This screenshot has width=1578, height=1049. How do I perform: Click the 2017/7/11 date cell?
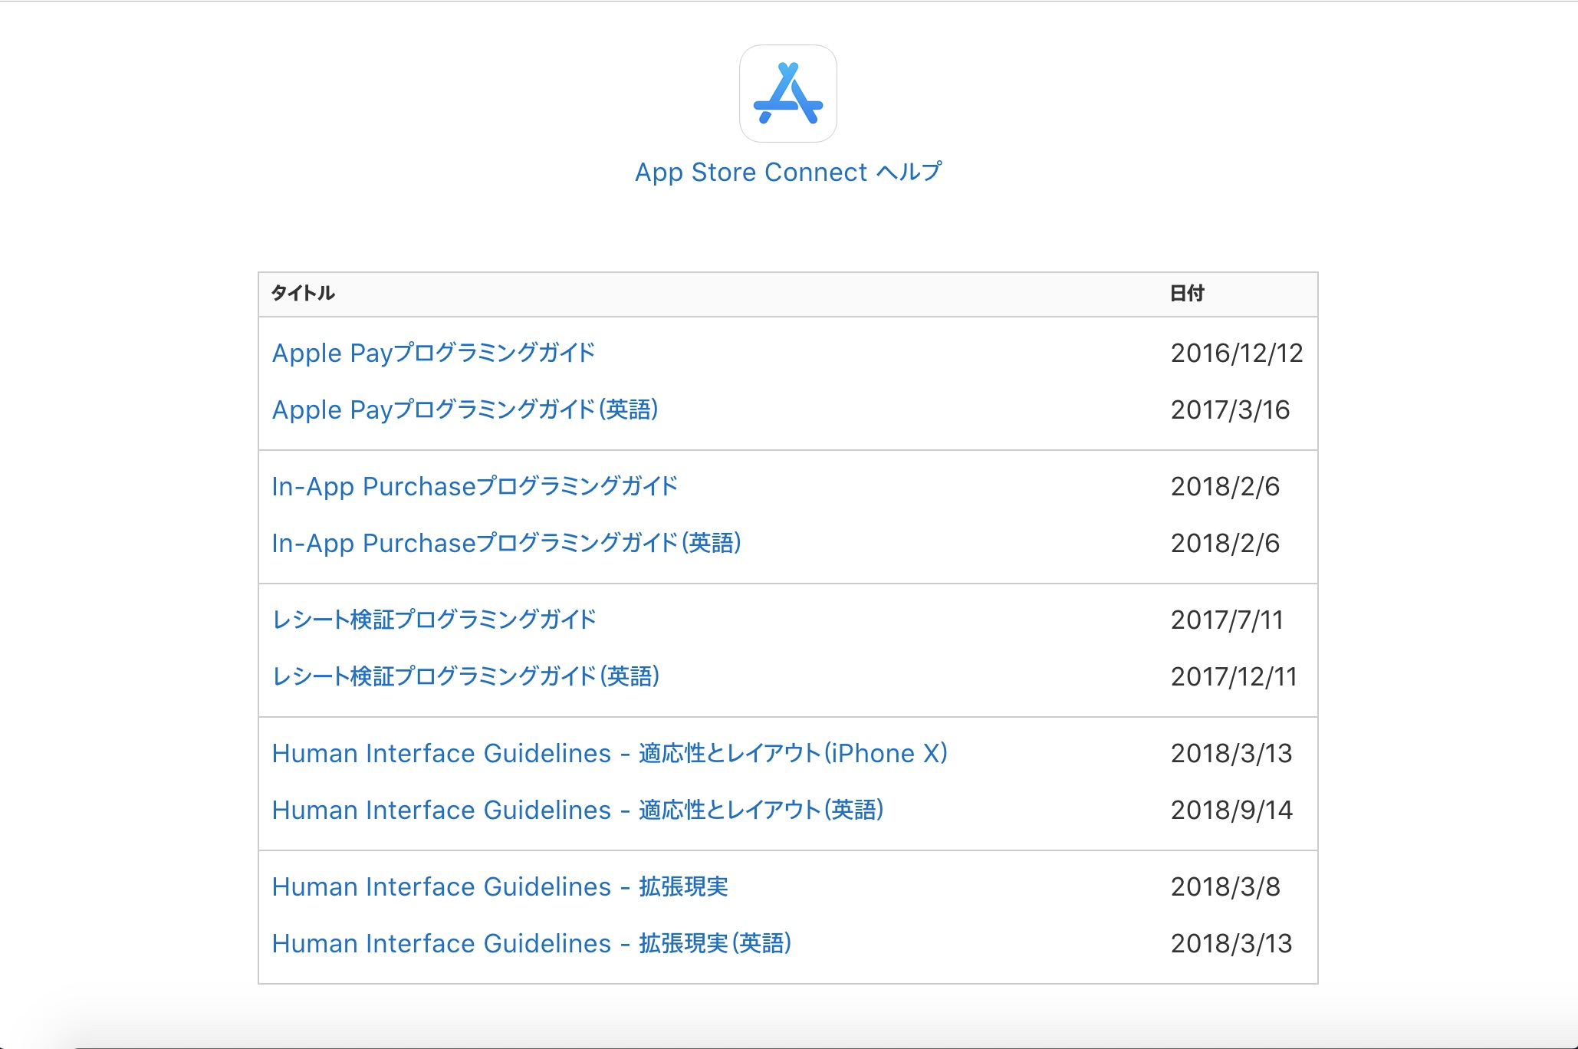[x=1227, y=620]
